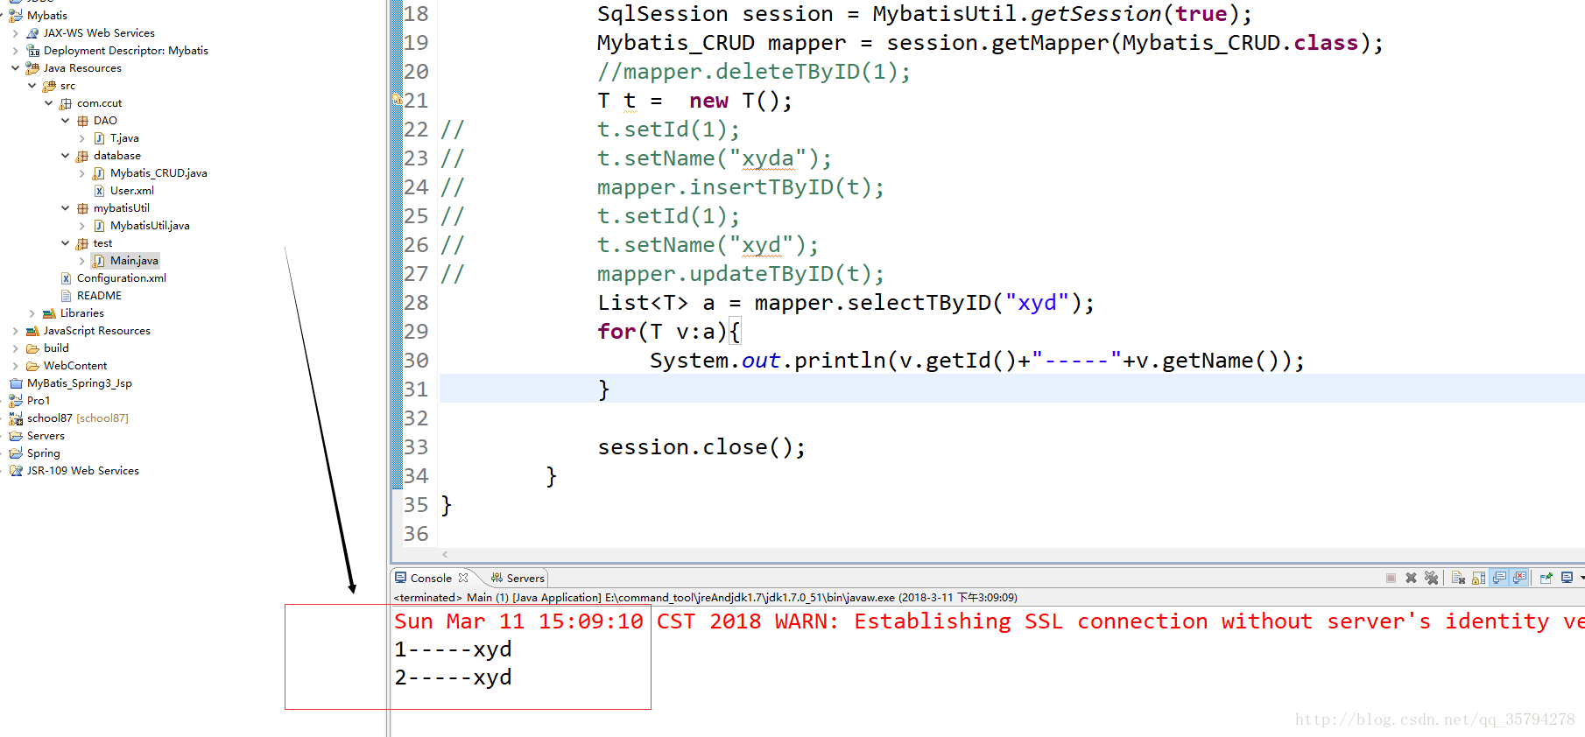Click the T.java file icon

coord(99,138)
